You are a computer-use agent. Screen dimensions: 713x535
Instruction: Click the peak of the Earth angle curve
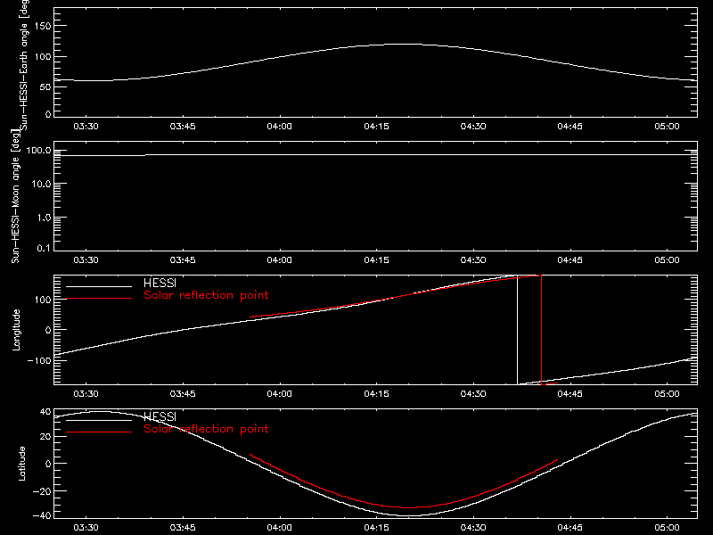pos(405,44)
